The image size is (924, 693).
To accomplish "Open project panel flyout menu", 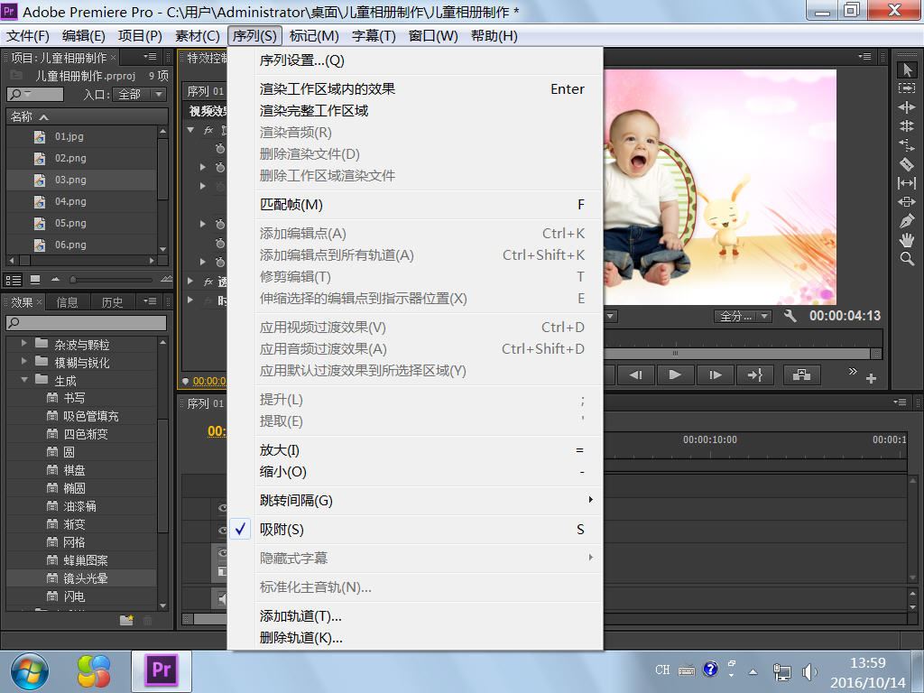I will coord(150,57).
